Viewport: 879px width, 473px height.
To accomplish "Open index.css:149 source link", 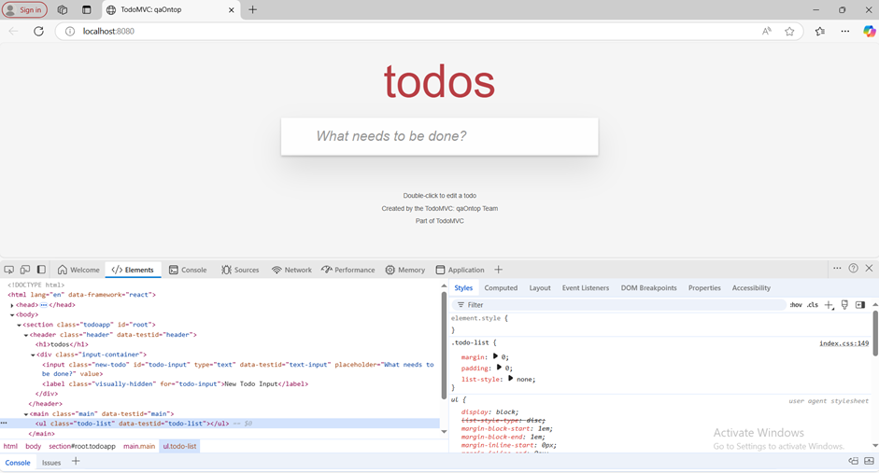I will [844, 343].
